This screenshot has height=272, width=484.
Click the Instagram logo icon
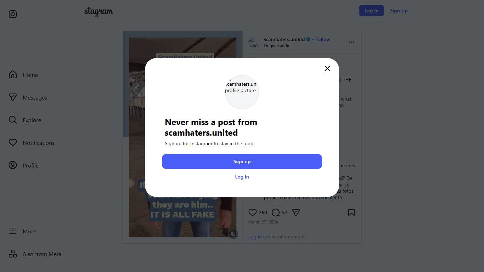pyautogui.click(x=13, y=14)
